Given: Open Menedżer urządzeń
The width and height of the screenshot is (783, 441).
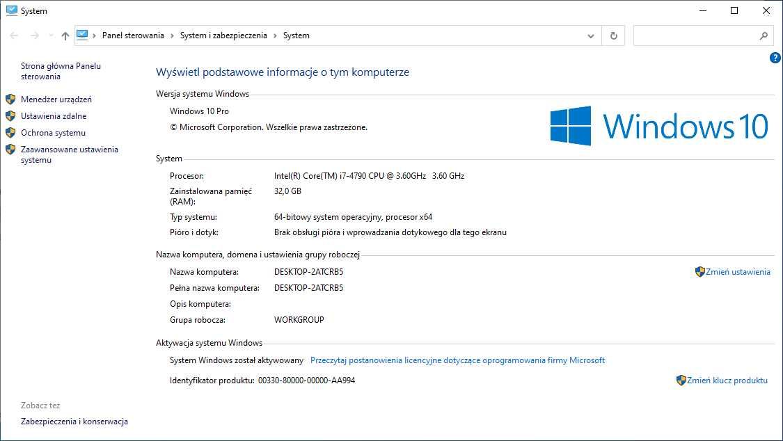Looking at the screenshot, I should point(56,99).
